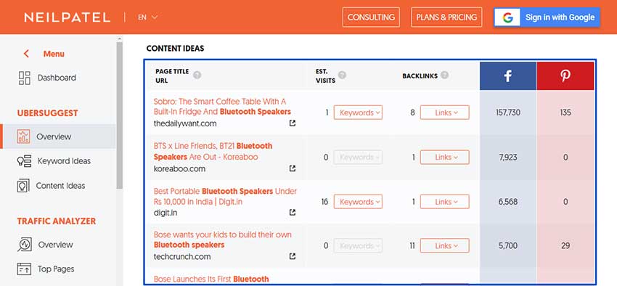
Task: Expand the EN language dropdown
Action: click(x=147, y=17)
